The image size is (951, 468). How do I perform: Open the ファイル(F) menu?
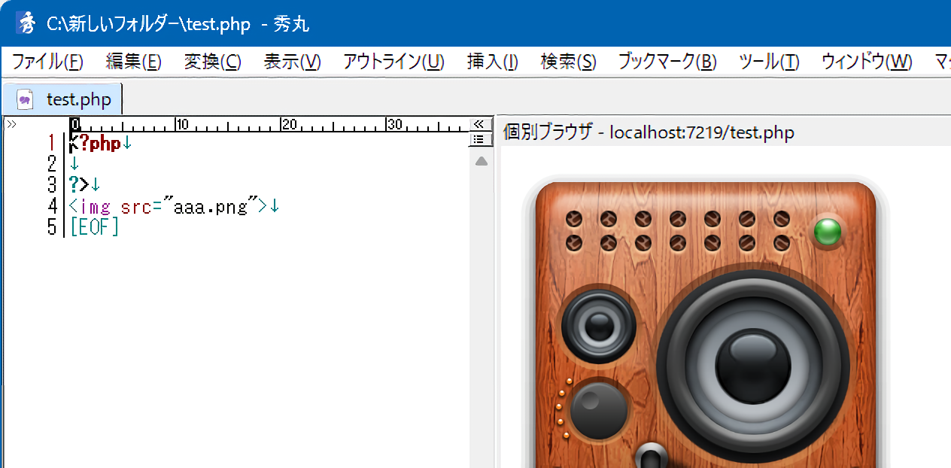pyautogui.click(x=47, y=62)
